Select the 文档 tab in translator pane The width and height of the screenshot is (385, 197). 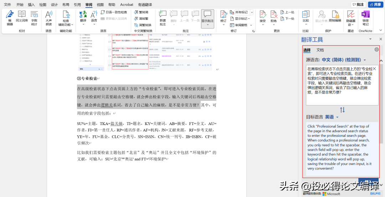point(320,50)
